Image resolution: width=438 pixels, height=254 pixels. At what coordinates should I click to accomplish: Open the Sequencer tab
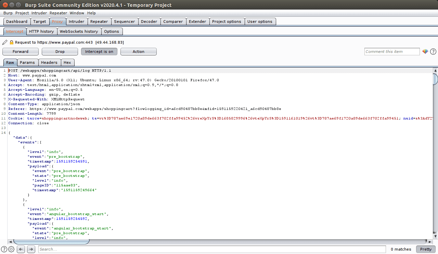point(125,21)
